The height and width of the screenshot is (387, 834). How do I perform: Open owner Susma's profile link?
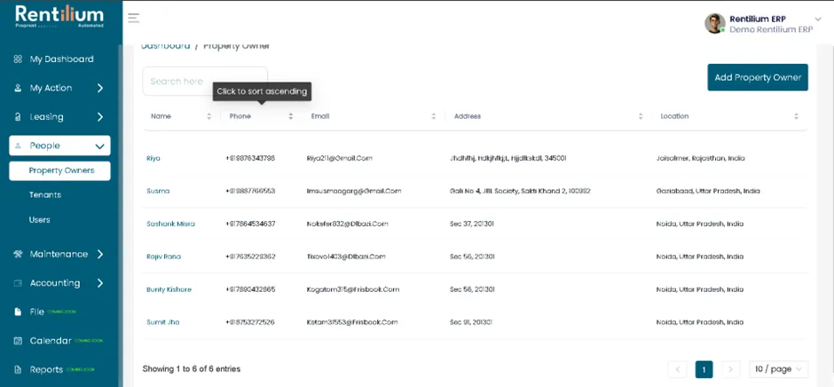click(158, 191)
